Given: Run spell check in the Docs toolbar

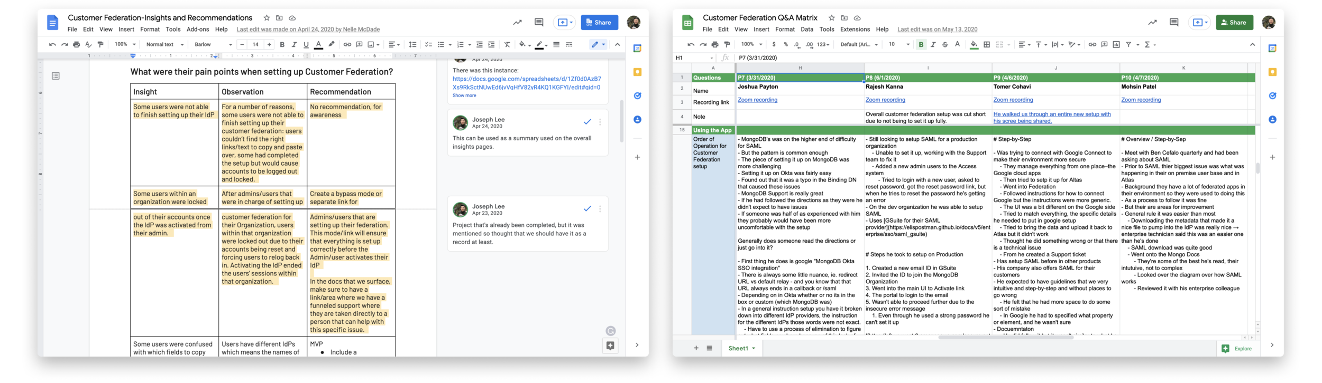Looking at the screenshot, I should [x=88, y=44].
